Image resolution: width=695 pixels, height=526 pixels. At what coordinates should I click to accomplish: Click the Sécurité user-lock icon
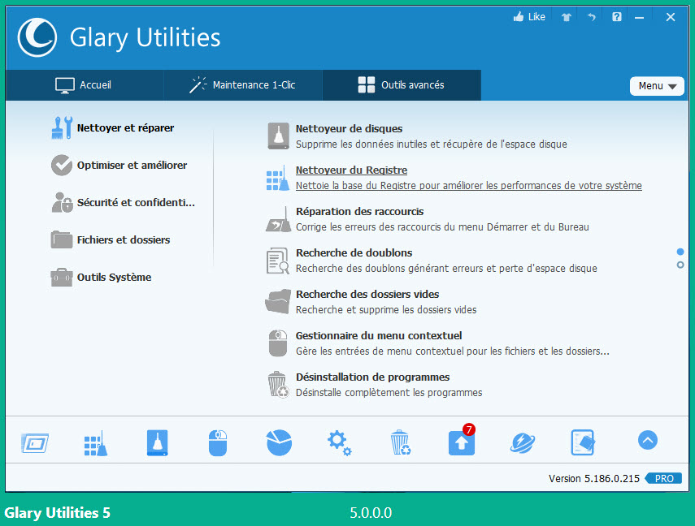pyautogui.click(x=62, y=202)
